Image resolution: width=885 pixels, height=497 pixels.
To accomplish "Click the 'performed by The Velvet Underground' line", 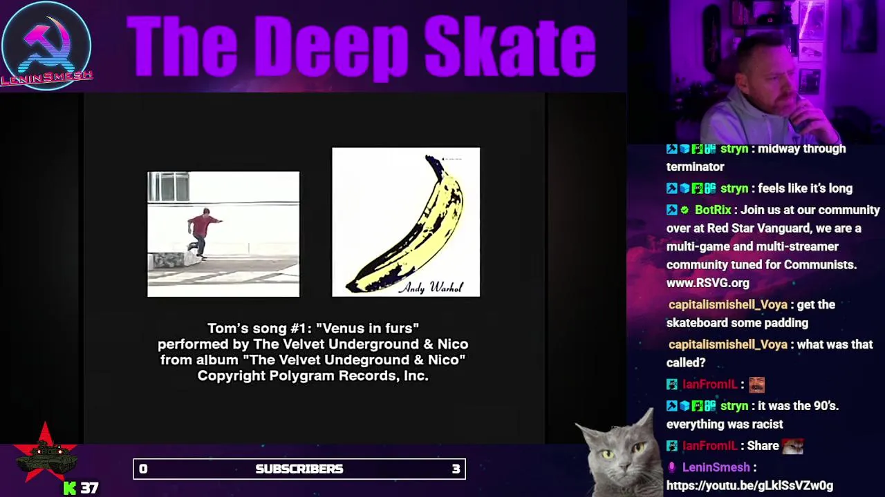I will [313, 344].
